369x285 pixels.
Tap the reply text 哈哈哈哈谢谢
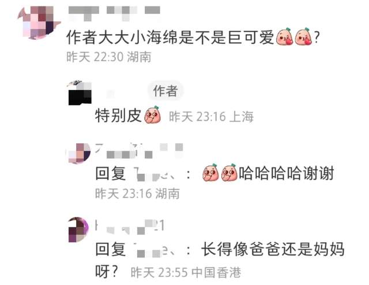pyautogui.click(x=287, y=173)
